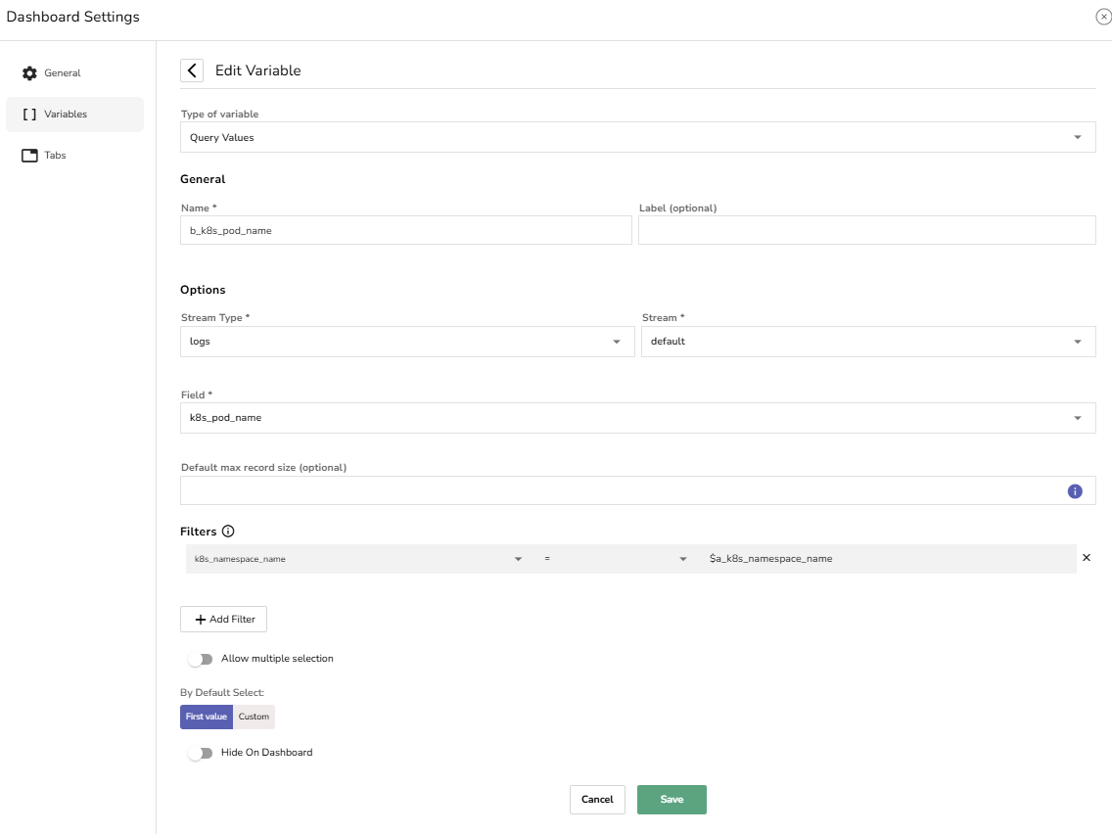The width and height of the screenshot is (1112, 834).
Task: Click the Add Filter button
Action: pyautogui.click(x=223, y=620)
